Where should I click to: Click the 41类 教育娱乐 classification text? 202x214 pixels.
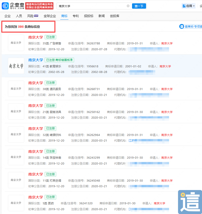(52, 66)
